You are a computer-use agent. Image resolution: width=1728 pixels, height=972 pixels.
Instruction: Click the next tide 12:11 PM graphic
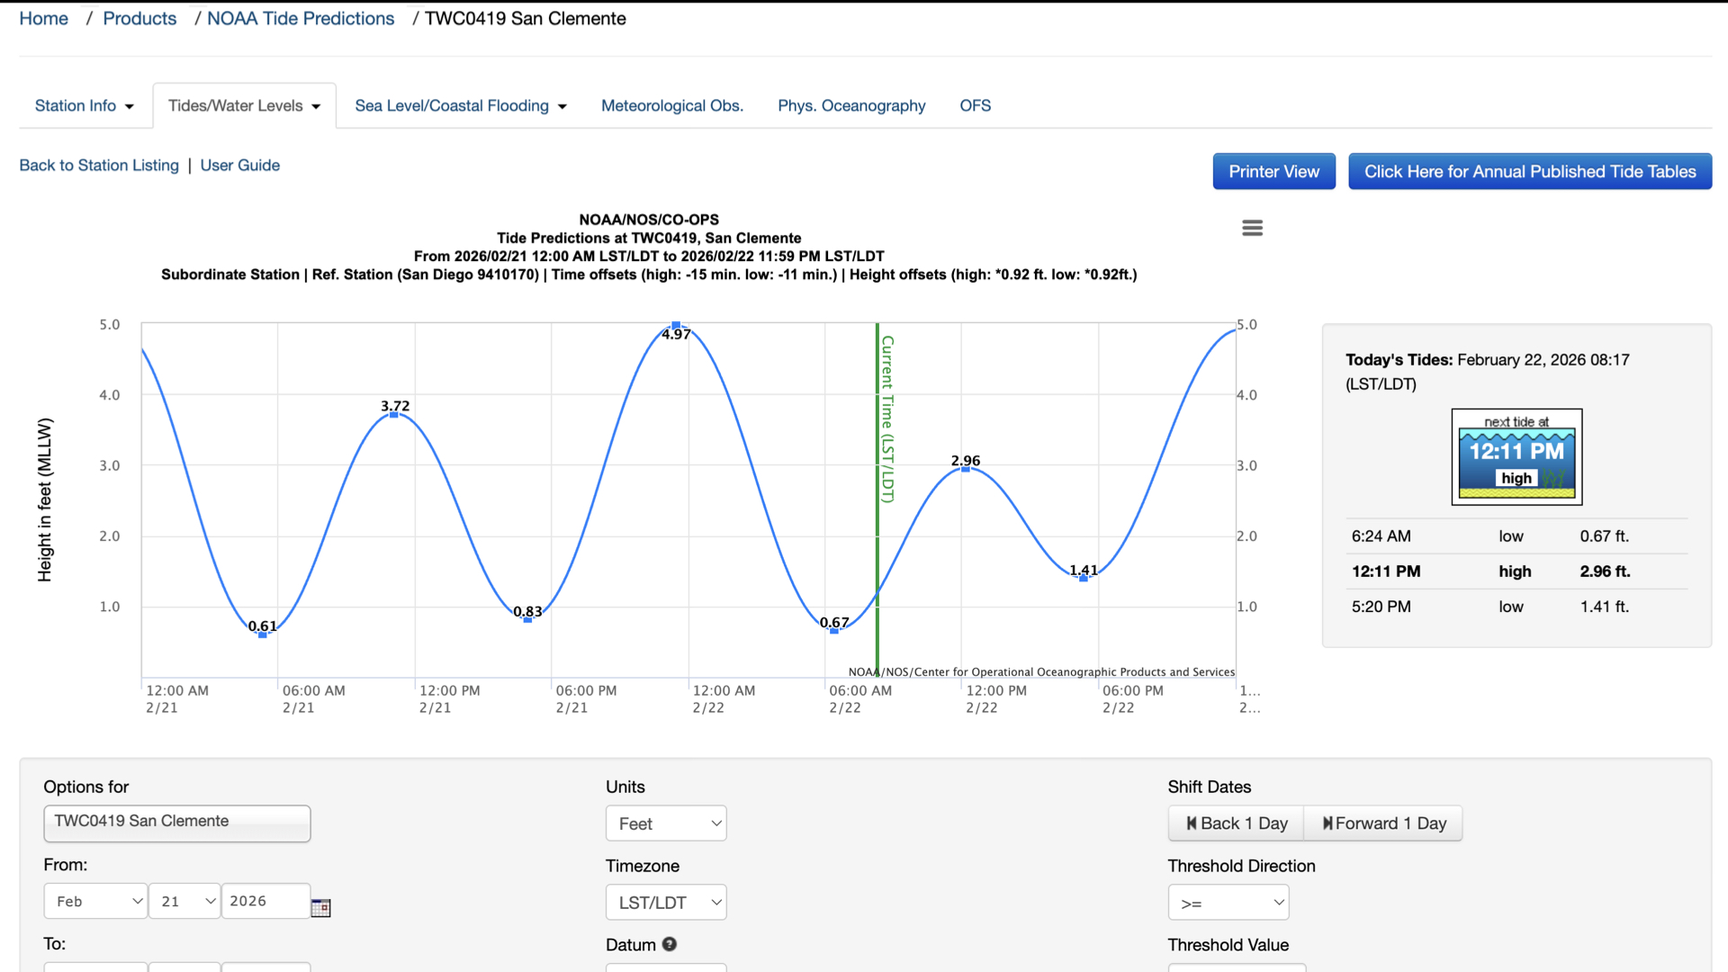pos(1516,457)
